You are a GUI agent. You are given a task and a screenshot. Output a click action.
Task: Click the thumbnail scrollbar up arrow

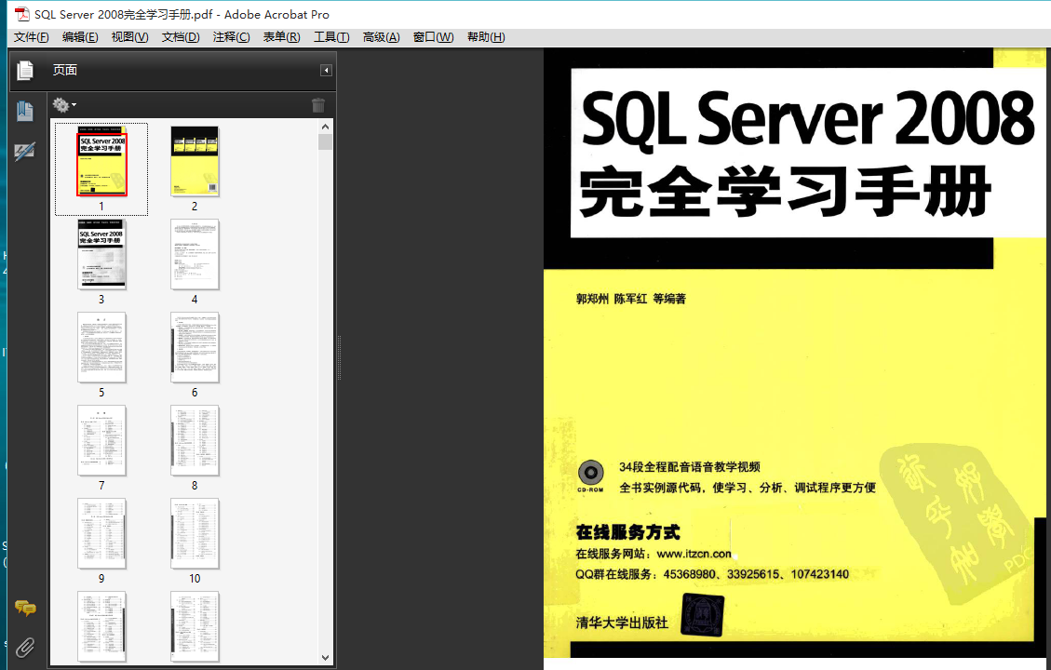pos(325,127)
